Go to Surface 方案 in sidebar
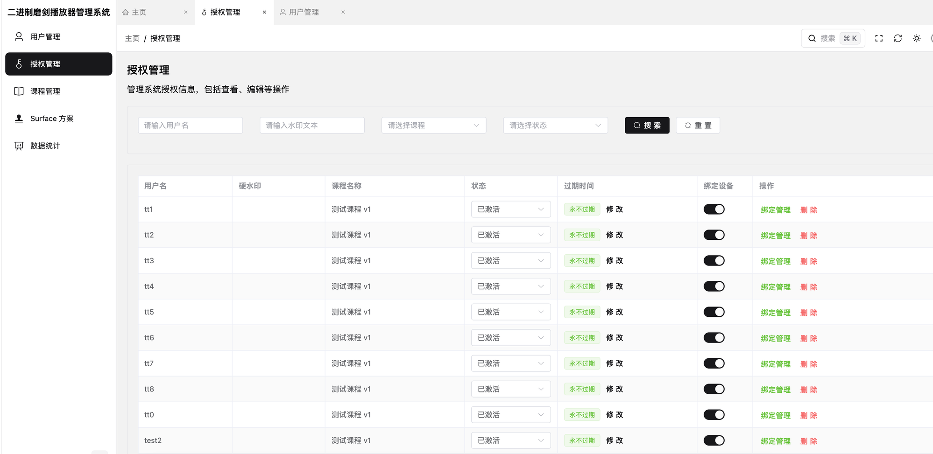This screenshot has width=933, height=454. point(52,119)
